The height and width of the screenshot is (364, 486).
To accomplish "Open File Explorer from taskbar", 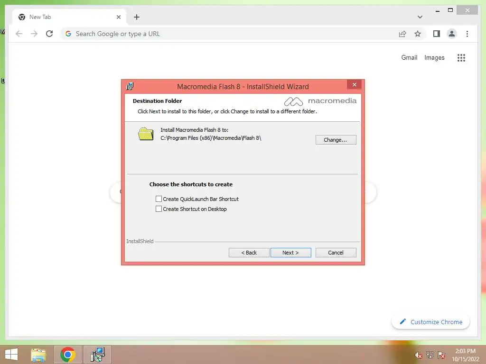I will click(38, 355).
